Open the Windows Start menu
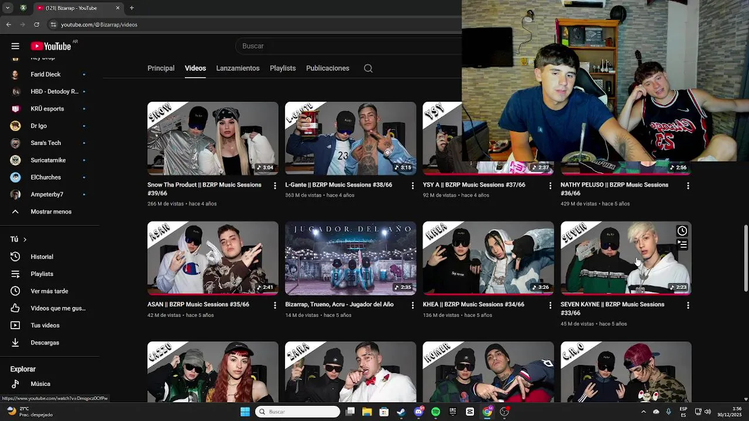The image size is (749, 421). tap(245, 412)
